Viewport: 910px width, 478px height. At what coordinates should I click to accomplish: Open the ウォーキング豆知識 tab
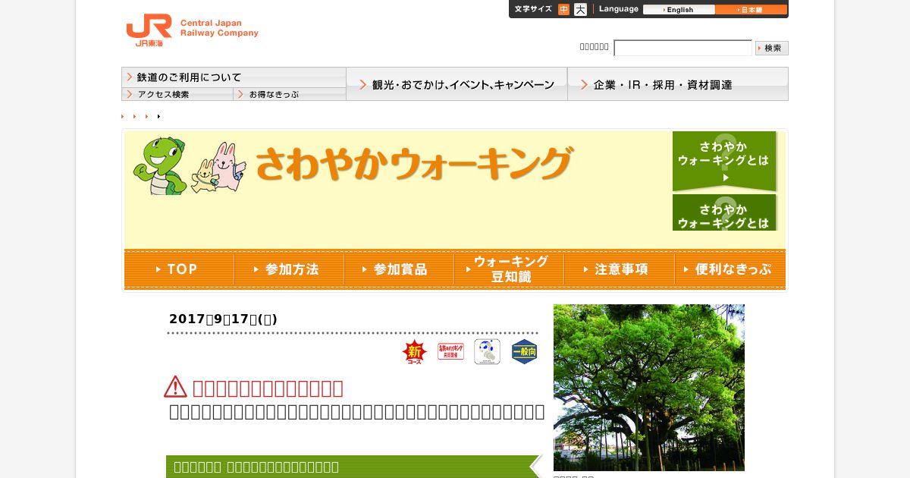click(509, 269)
